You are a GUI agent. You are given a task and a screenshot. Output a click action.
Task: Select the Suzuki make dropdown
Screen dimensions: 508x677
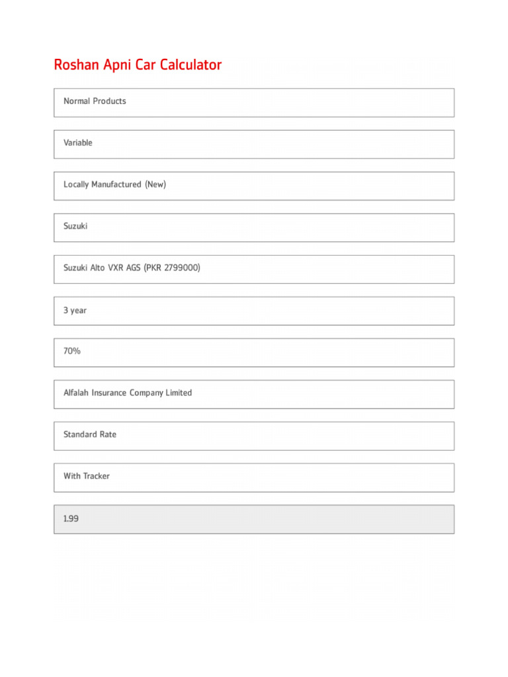(x=254, y=227)
